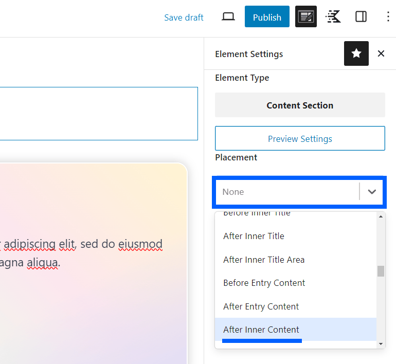Select After Inner Title placement option
The image size is (396, 364).
[254, 236]
